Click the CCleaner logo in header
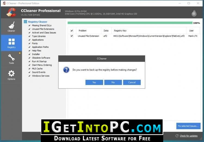This screenshot has height=142, width=204. (11, 12)
